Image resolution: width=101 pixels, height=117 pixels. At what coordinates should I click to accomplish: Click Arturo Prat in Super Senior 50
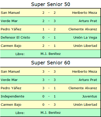(88, 21)
